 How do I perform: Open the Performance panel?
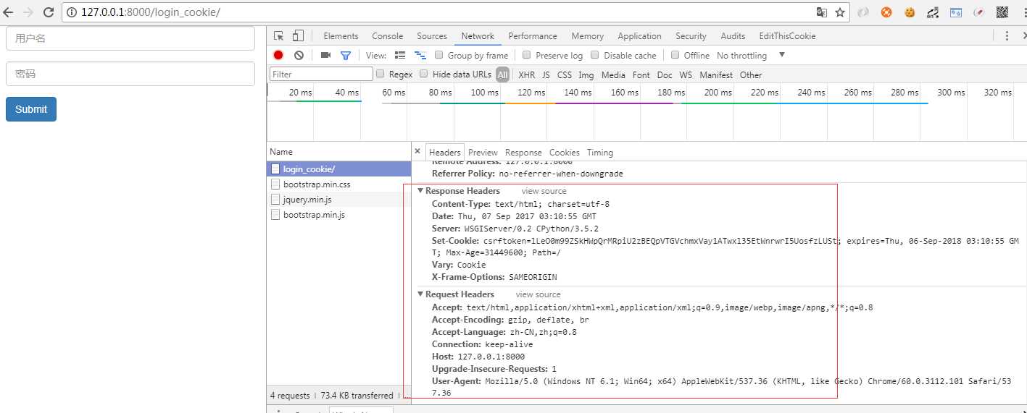tap(533, 36)
